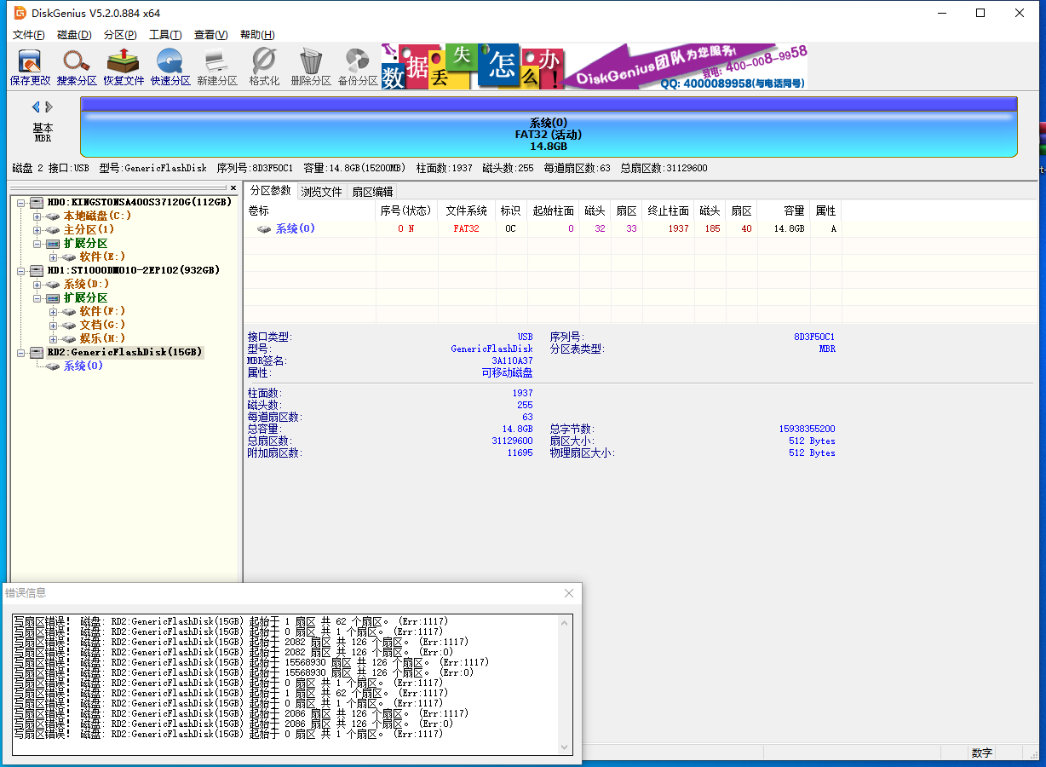Close the 错误信息 error dialog
This screenshot has height=767, width=1046.
569,593
